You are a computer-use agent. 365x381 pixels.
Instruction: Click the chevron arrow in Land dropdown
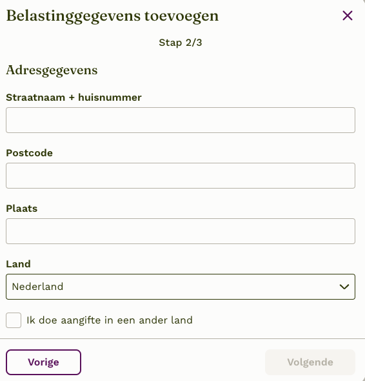pos(344,287)
